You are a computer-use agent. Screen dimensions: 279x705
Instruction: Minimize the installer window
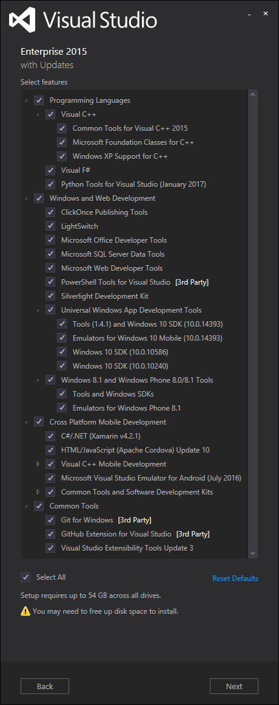(x=249, y=15)
